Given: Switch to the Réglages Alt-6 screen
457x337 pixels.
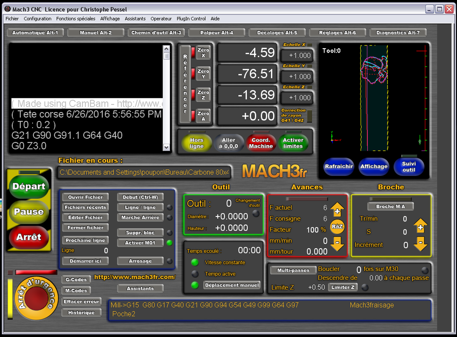Looking at the screenshot, I should pyautogui.click(x=337, y=33).
